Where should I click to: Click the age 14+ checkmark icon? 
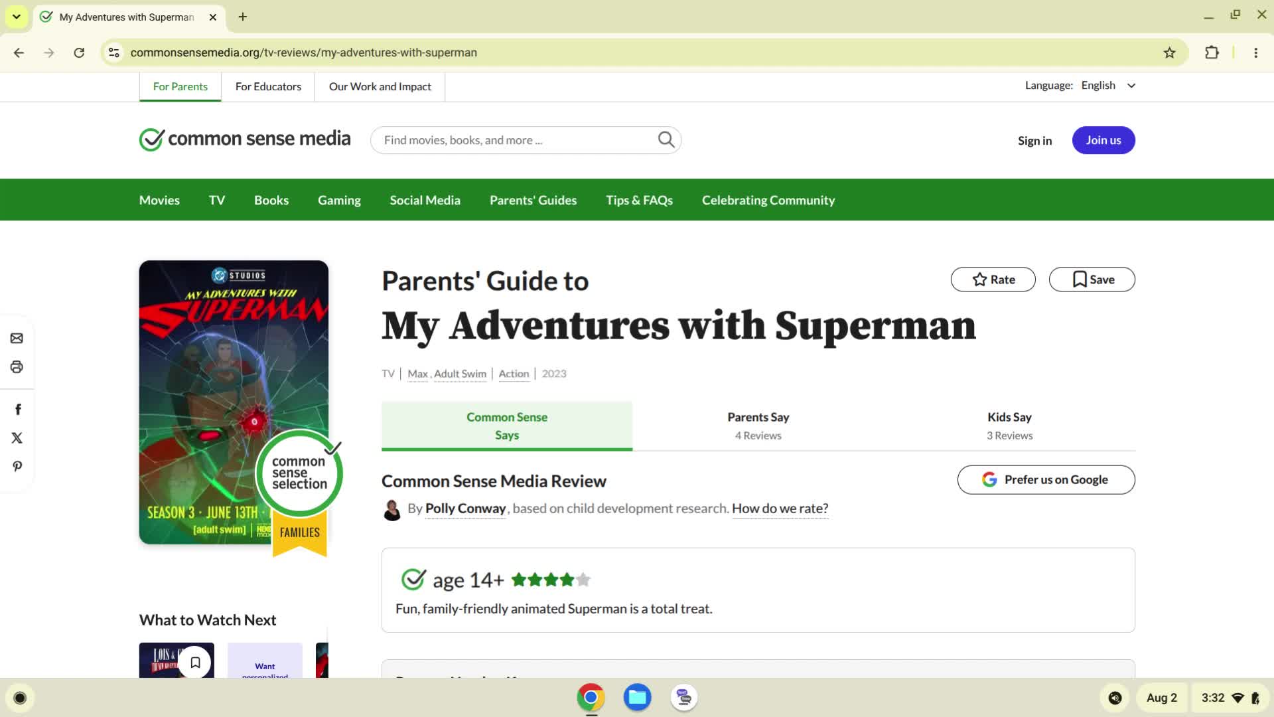[x=413, y=580]
